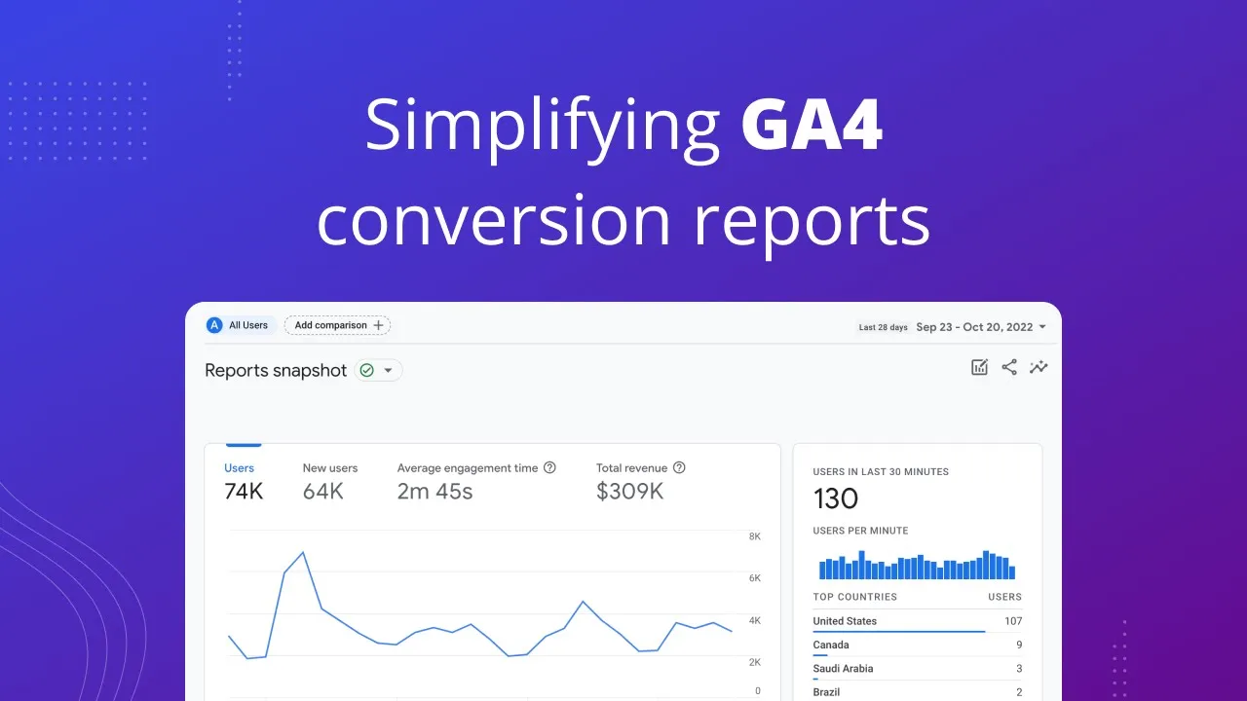Select the Canada country row
The width and height of the screenshot is (1247, 701).
[x=918, y=645]
